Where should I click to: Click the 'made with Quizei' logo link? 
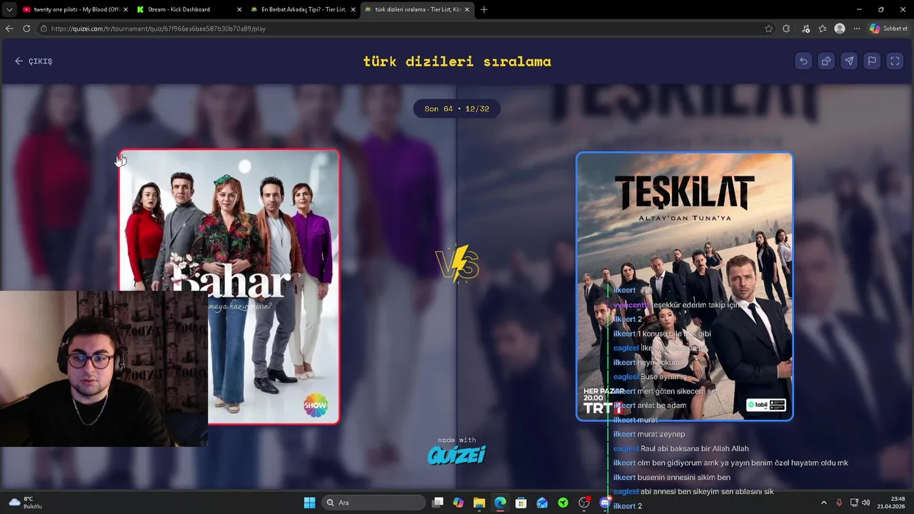pos(457,451)
